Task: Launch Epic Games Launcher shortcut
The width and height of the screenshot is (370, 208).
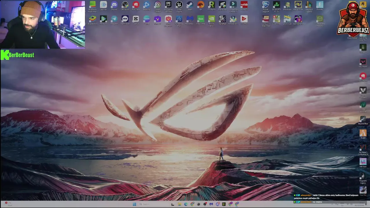Action: 168,6
